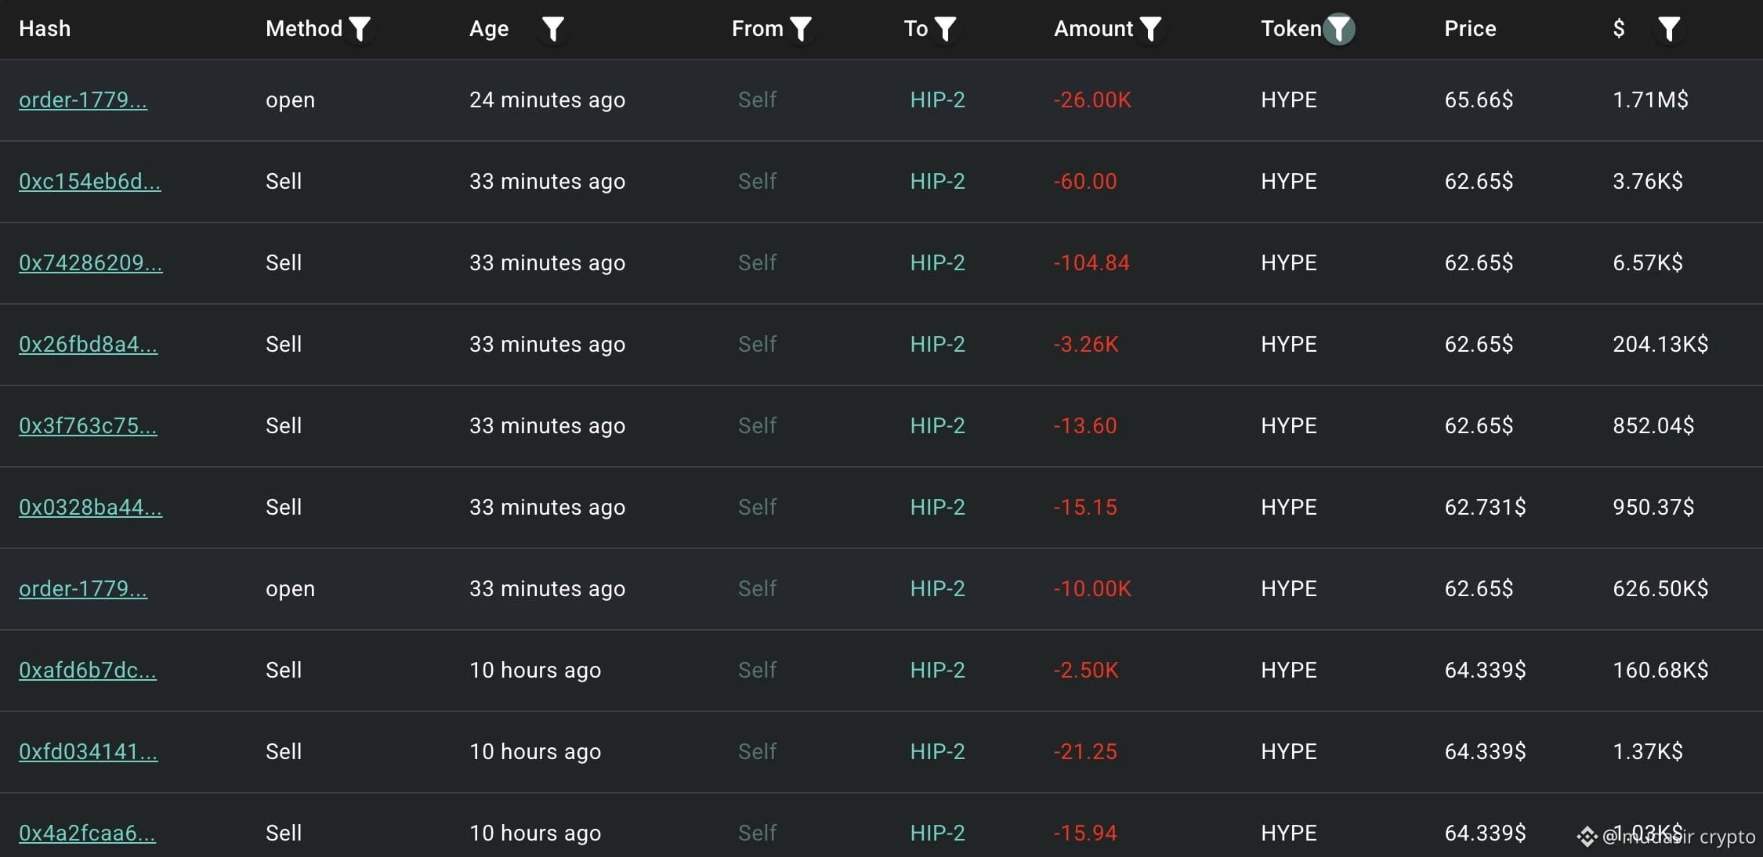Select HIP-2 address in the -10.00K row
Screen dimensions: 1763x857
937,589
